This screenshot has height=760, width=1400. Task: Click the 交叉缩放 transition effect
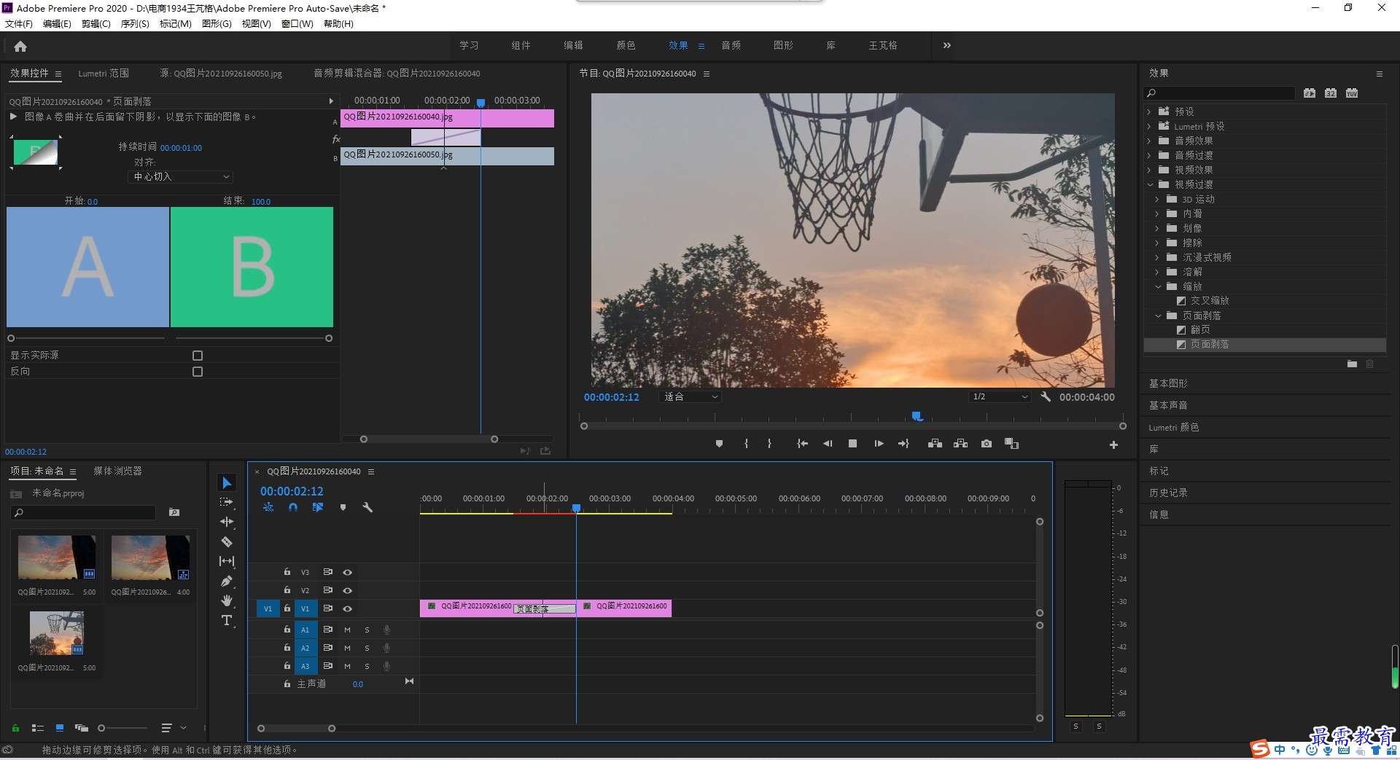click(x=1210, y=301)
